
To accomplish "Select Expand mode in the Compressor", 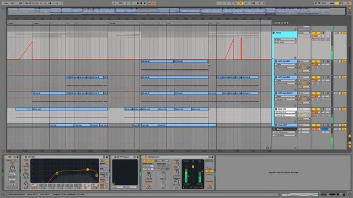I will point(209,174).
